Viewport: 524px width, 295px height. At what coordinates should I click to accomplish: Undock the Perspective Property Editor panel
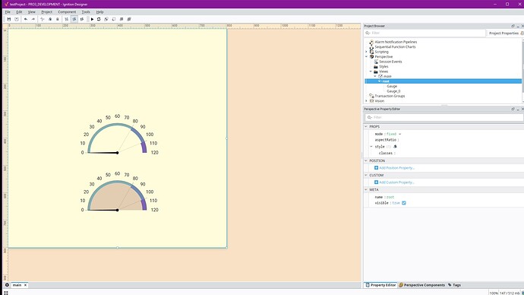[x=513, y=109]
